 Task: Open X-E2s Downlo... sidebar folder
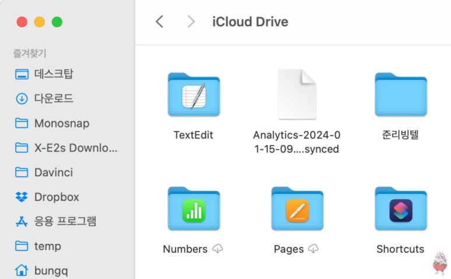66,148
